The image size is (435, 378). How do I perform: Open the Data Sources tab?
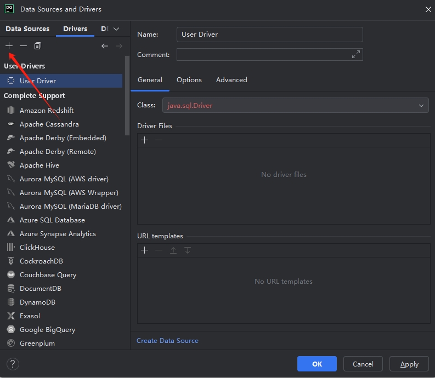[x=27, y=29]
